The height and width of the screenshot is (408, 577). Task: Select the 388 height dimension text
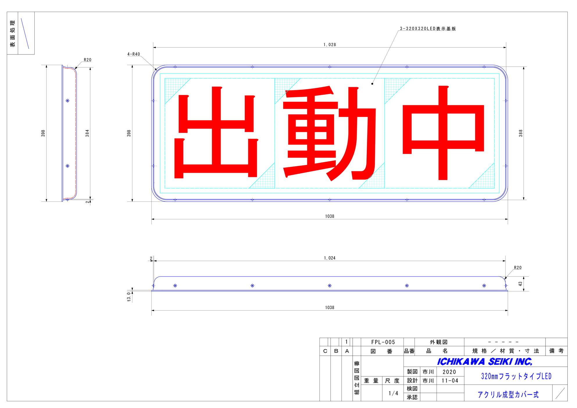(x=521, y=133)
